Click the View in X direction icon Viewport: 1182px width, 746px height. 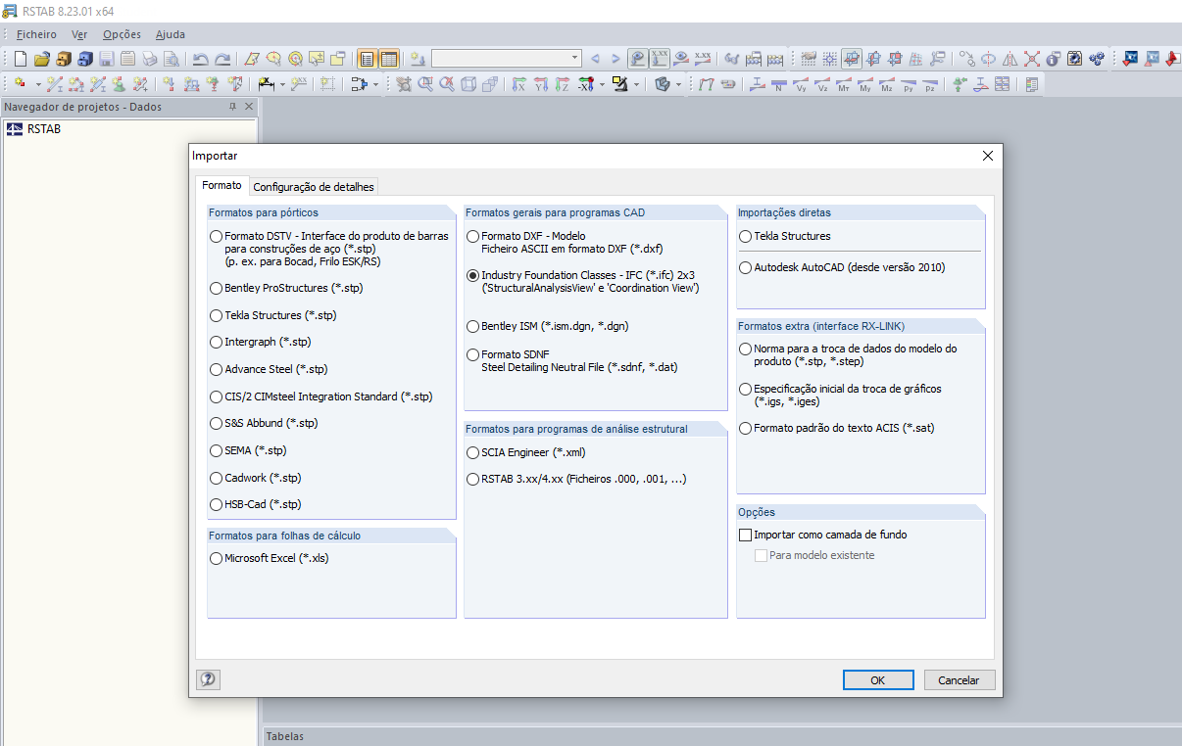tap(518, 84)
